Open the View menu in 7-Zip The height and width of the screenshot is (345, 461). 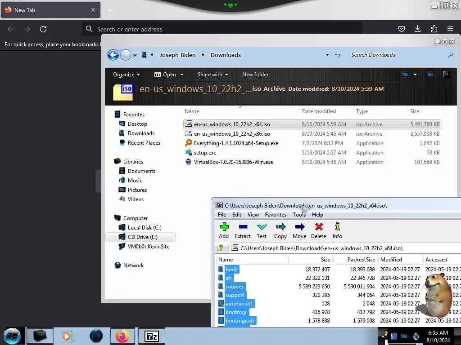(x=253, y=215)
